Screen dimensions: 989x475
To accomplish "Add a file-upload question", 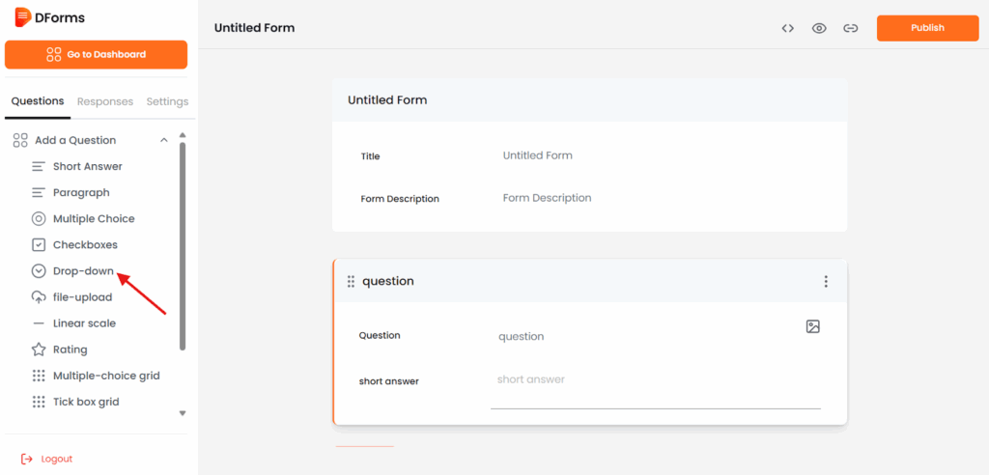I will pyautogui.click(x=82, y=297).
